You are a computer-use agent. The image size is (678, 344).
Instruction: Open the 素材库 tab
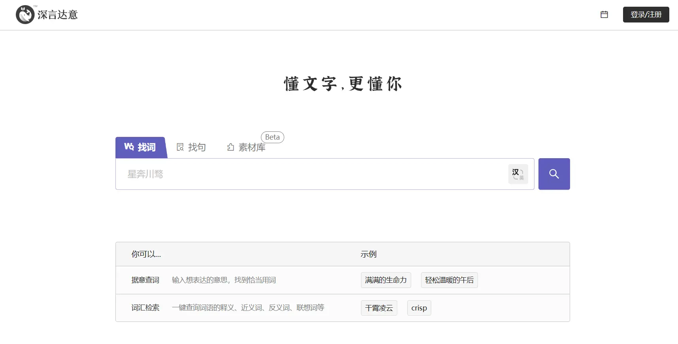[246, 147]
